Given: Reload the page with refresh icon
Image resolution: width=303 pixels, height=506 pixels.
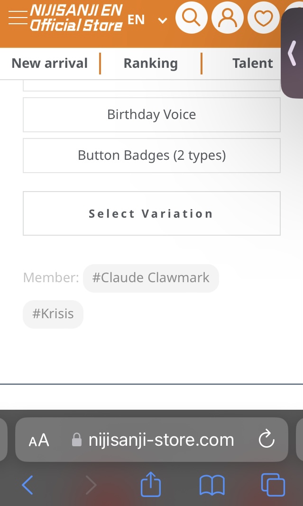Looking at the screenshot, I should [x=266, y=440].
